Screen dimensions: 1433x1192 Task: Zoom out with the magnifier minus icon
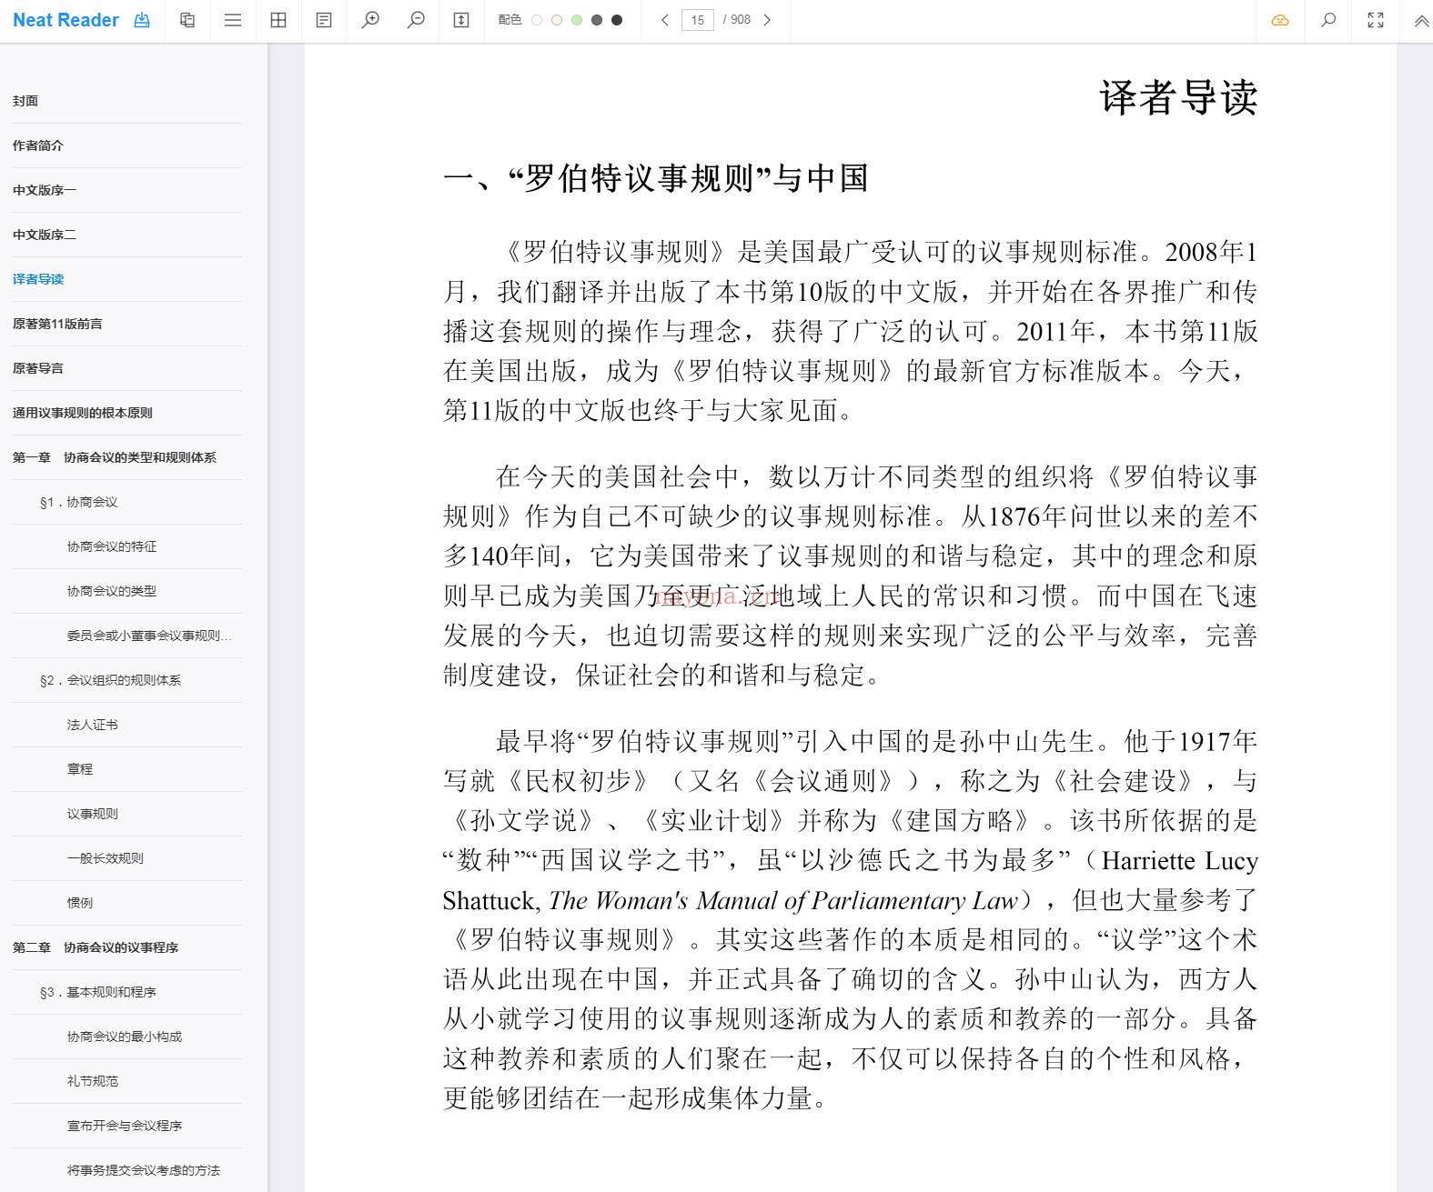click(416, 20)
